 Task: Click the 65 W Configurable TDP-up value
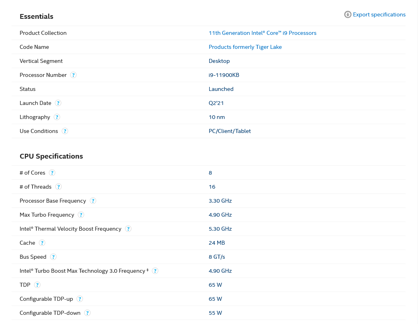pos(215,299)
